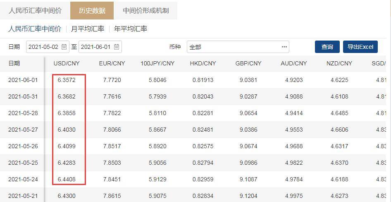The image size is (391, 202).
Task: Open the end date calendar icon
Action: 117,47
